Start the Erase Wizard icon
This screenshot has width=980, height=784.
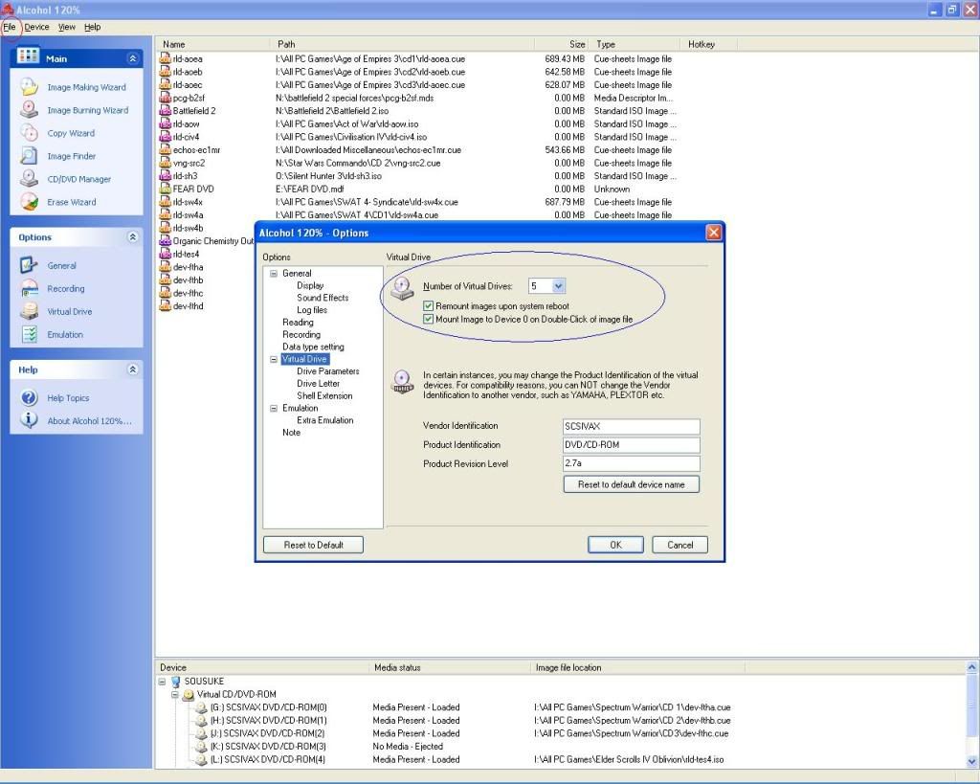(x=30, y=202)
